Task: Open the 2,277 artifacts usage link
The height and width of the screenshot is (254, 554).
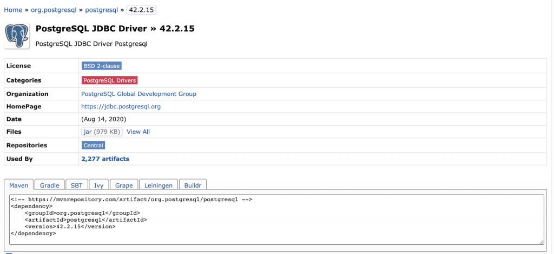Action: point(105,159)
